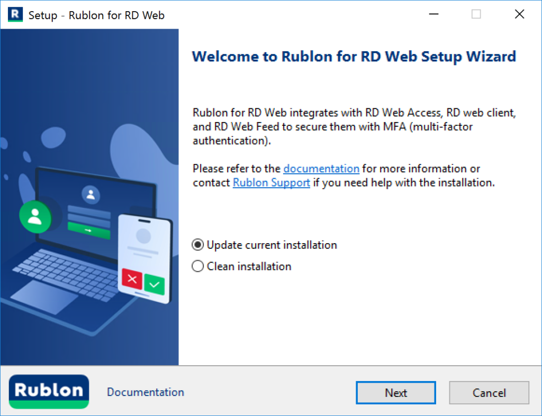Cancel the Rublon setup wizard
Viewport: 542px width, 416px height.
click(x=489, y=393)
